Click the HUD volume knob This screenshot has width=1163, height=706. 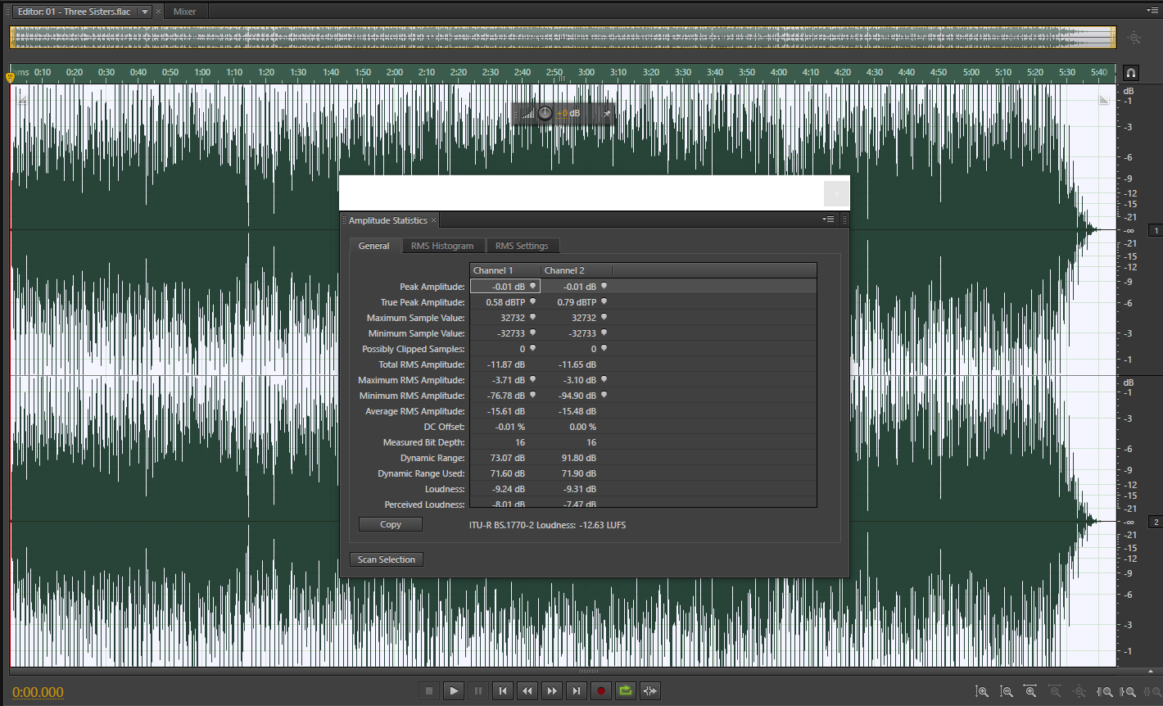point(545,113)
